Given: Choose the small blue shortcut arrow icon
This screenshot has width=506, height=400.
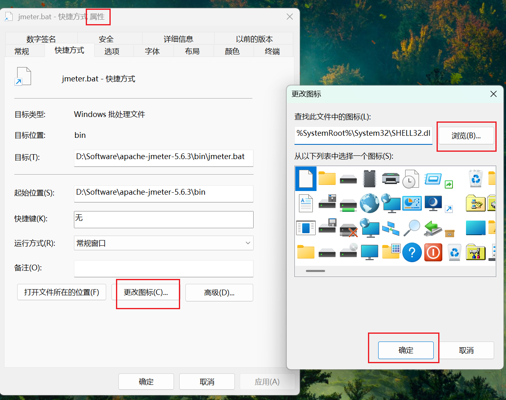Looking at the screenshot, I should [x=449, y=209].
